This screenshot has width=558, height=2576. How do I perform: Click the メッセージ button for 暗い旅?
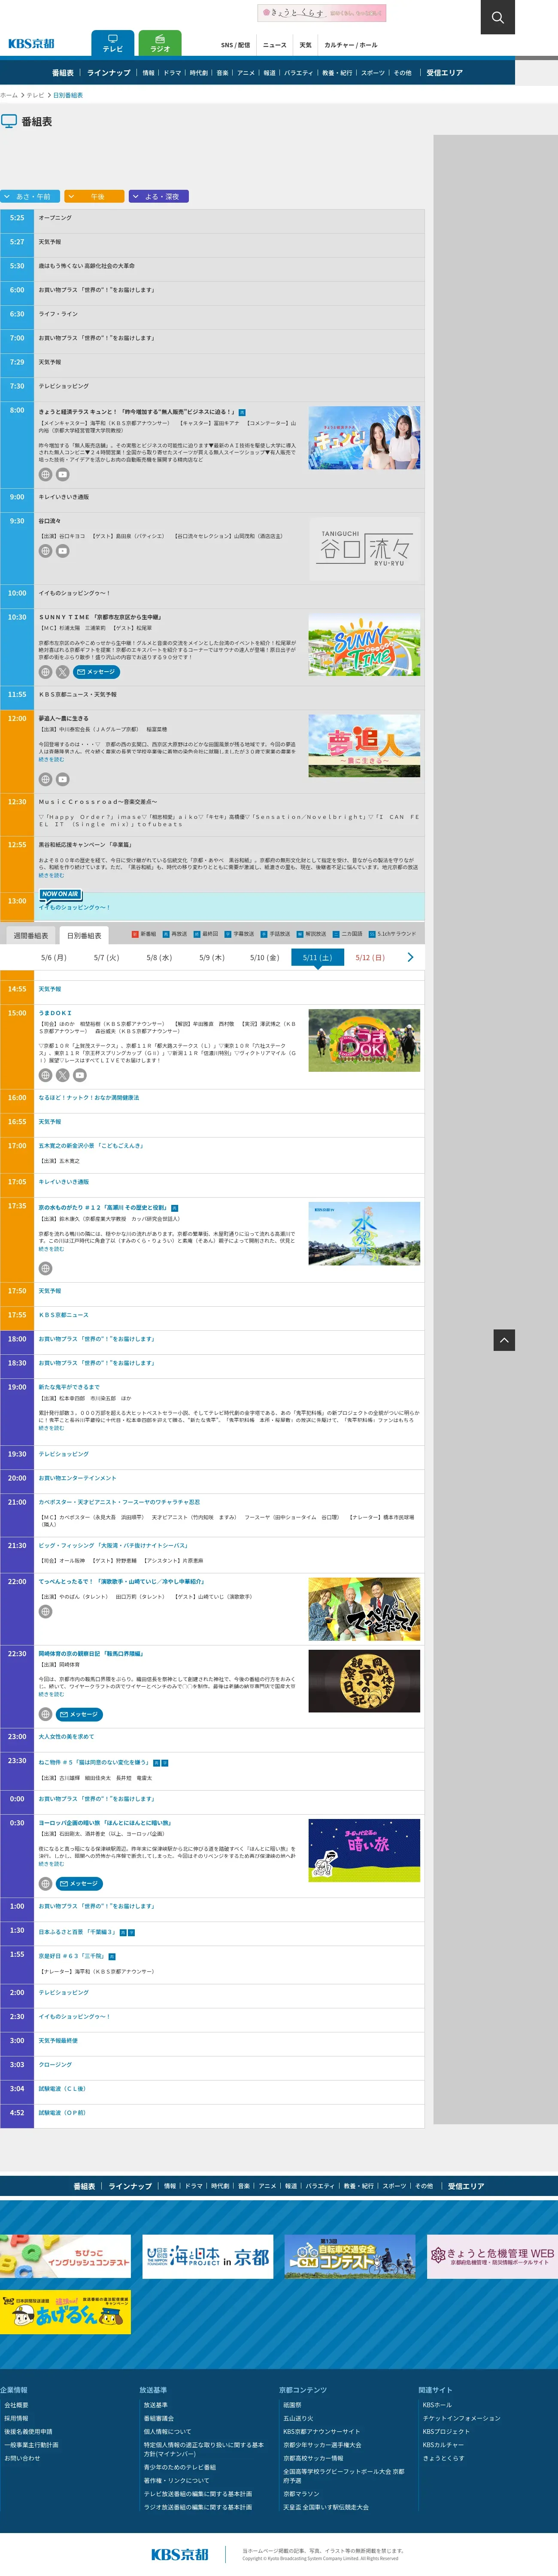78,1883
